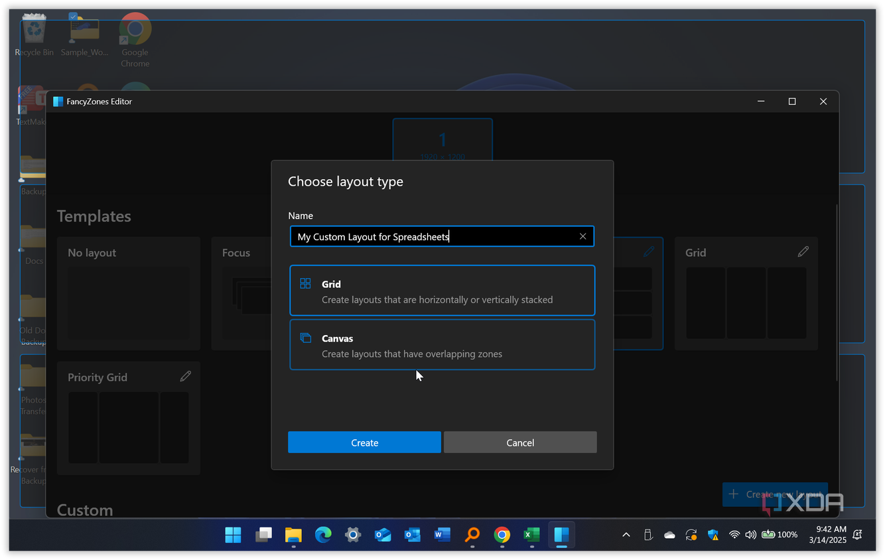The image size is (885, 560).
Task: Show hidden system tray icons
Action: coord(626,535)
